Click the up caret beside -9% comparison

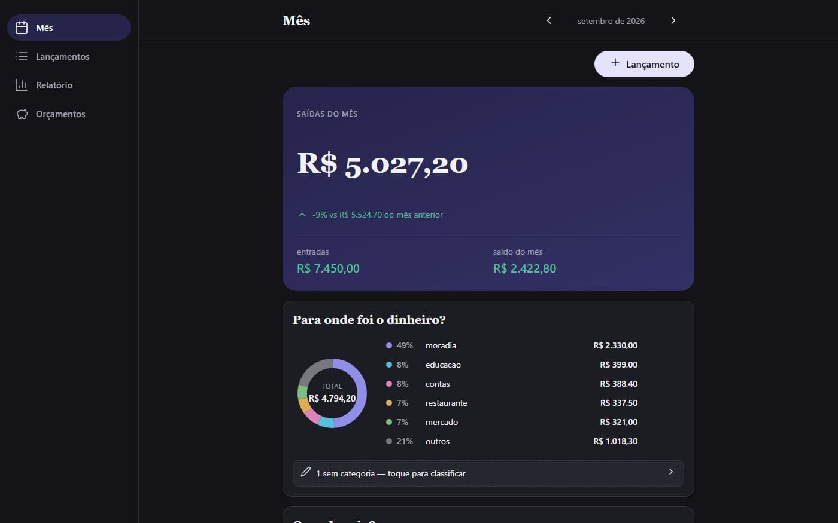(x=302, y=215)
